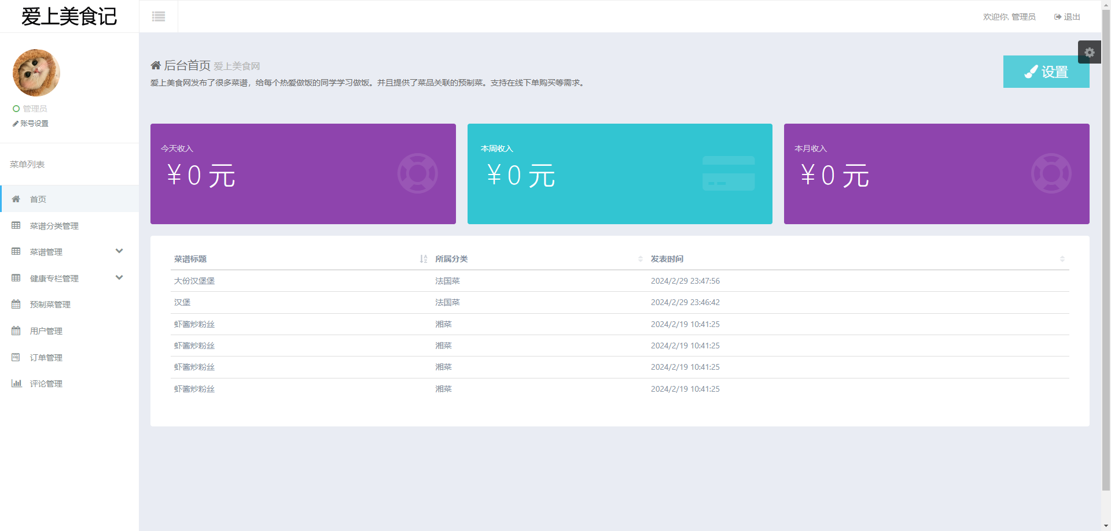1111x531 pixels.
Task: Expand the 菜谱管理 submenu chevron
Action: coord(119,251)
